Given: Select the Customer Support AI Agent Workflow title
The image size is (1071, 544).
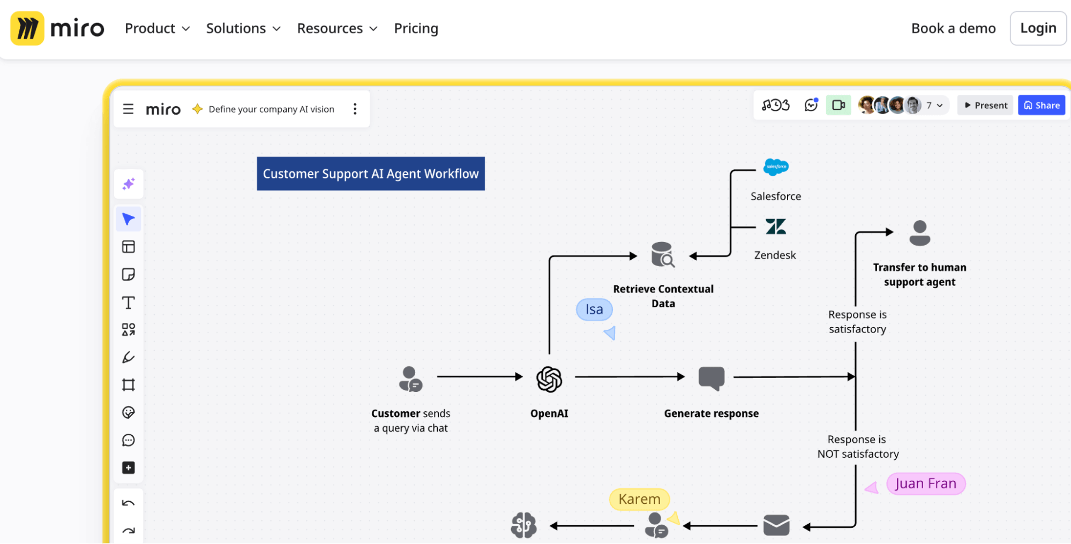Looking at the screenshot, I should [371, 173].
